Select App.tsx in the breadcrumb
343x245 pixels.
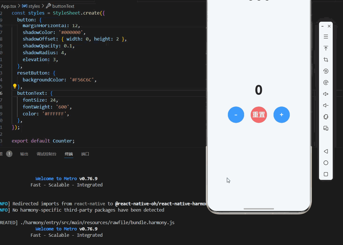click(9, 6)
